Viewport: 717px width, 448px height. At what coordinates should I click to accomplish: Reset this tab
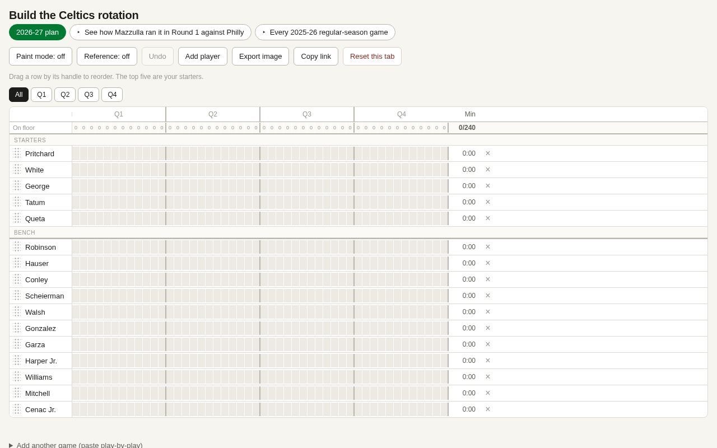click(372, 56)
